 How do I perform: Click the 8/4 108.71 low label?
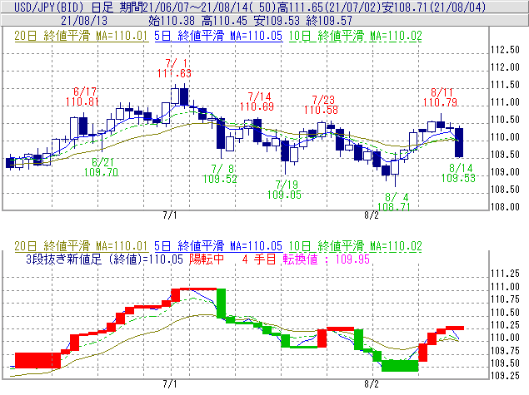[394, 202]
